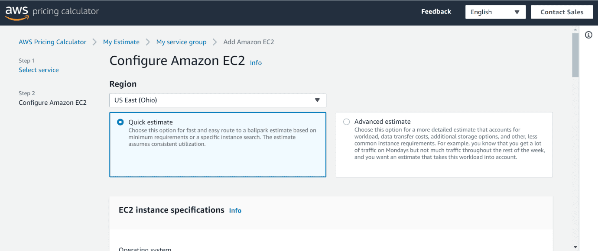Open the English language selector
This screenshot has height=251, width=598.
[495, 12]
